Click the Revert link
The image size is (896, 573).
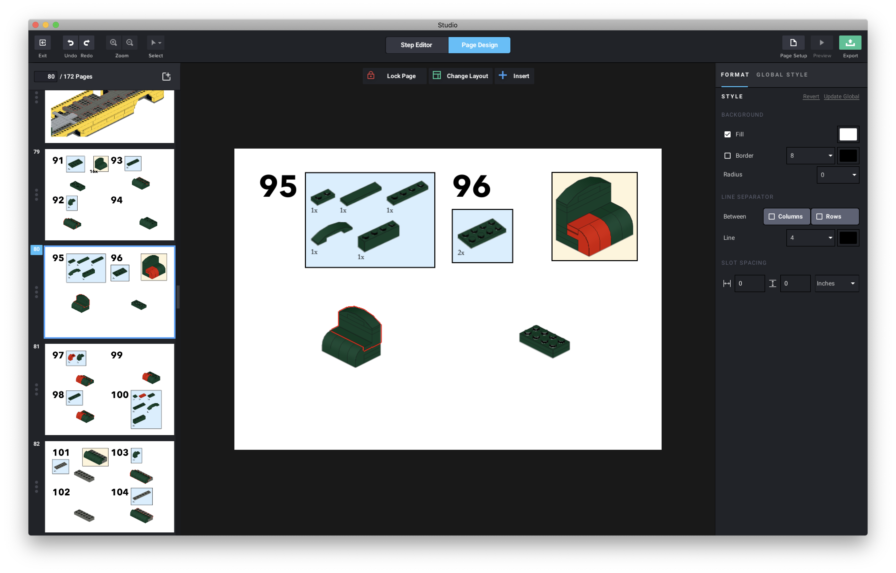[x=811, y=96]
